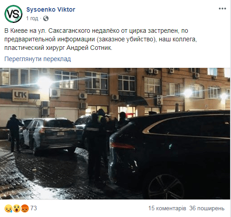Open the '15 коментарів' comments link

point(167,208)
